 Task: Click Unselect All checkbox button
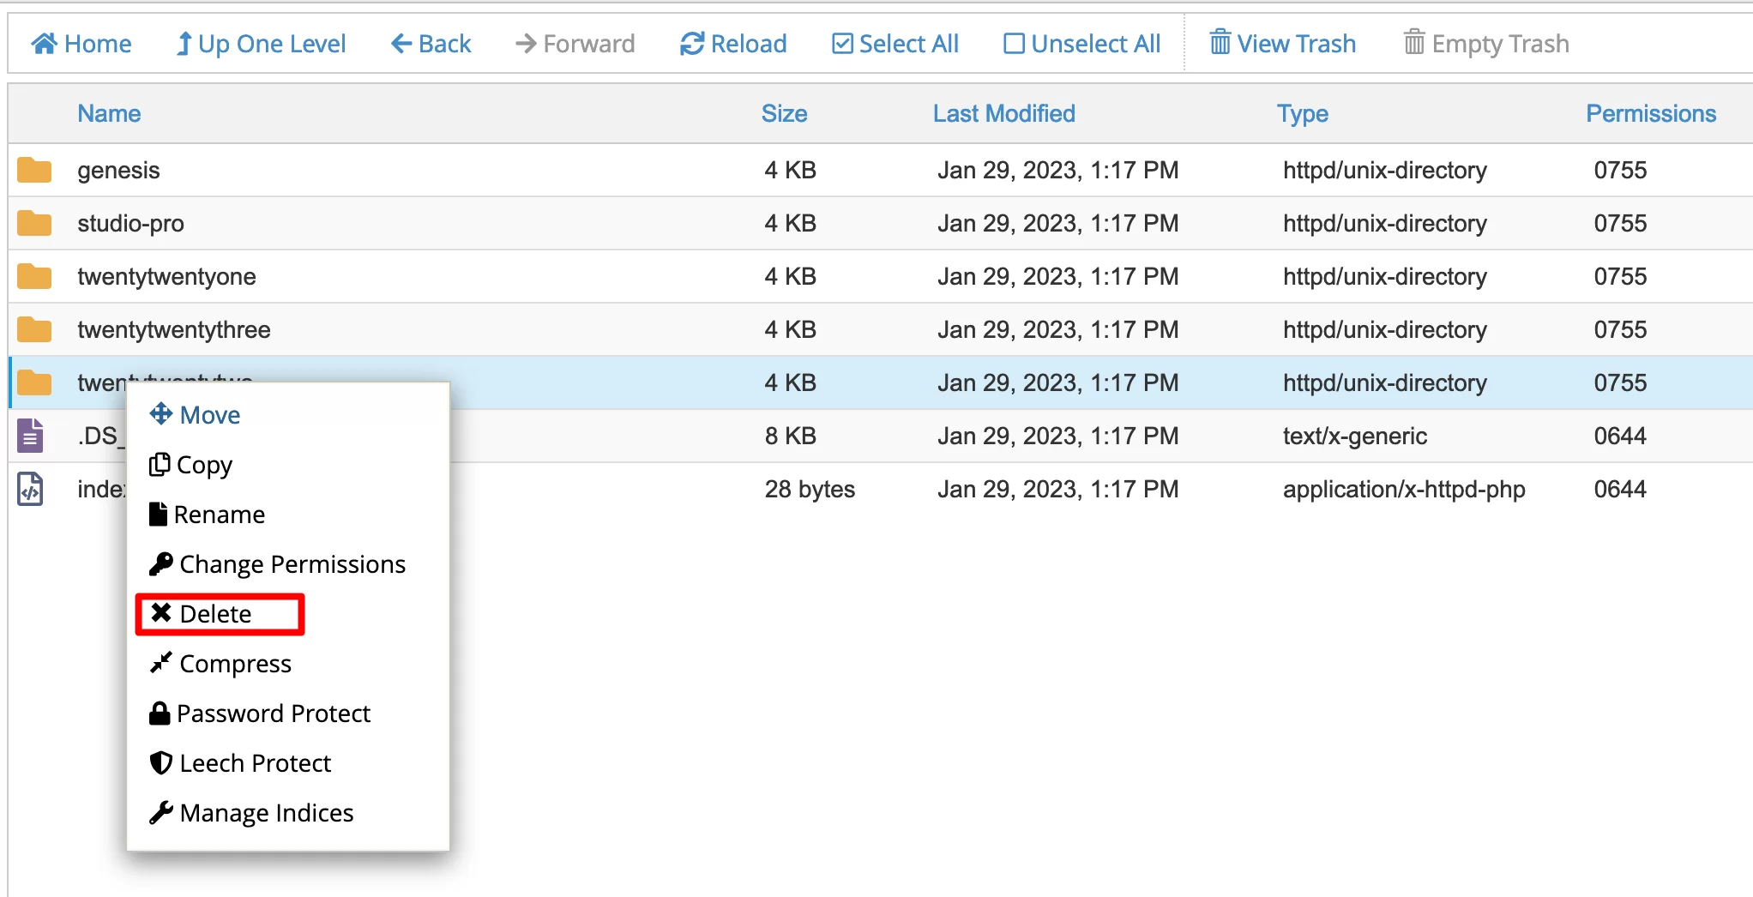tap(1082, 44)
